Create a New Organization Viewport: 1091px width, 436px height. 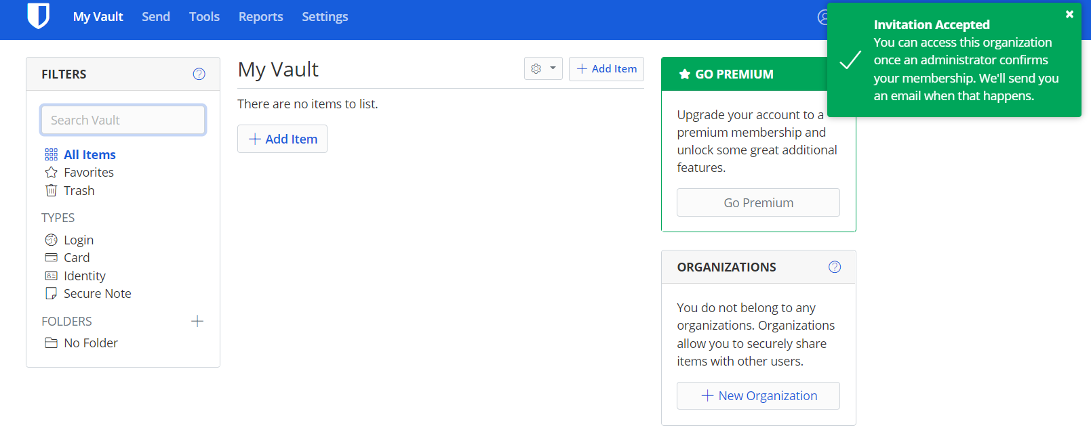pyautogui.click(x=758, y=395)
